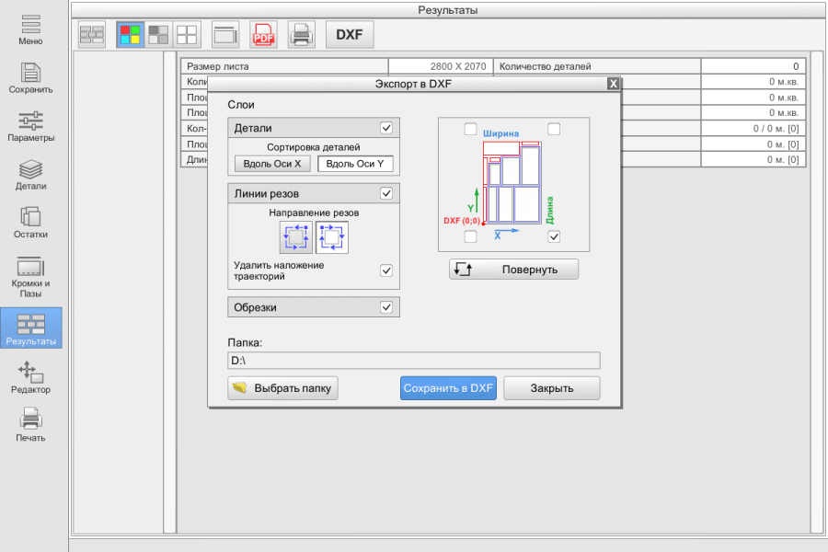Open Кромки и Пазы section

click(x=30, y=277)
